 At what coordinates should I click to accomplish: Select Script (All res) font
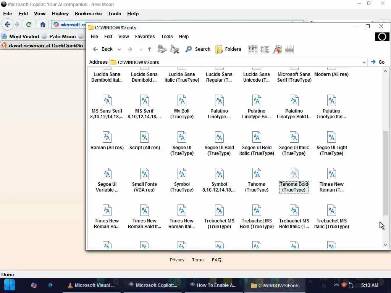pos(144,141)
